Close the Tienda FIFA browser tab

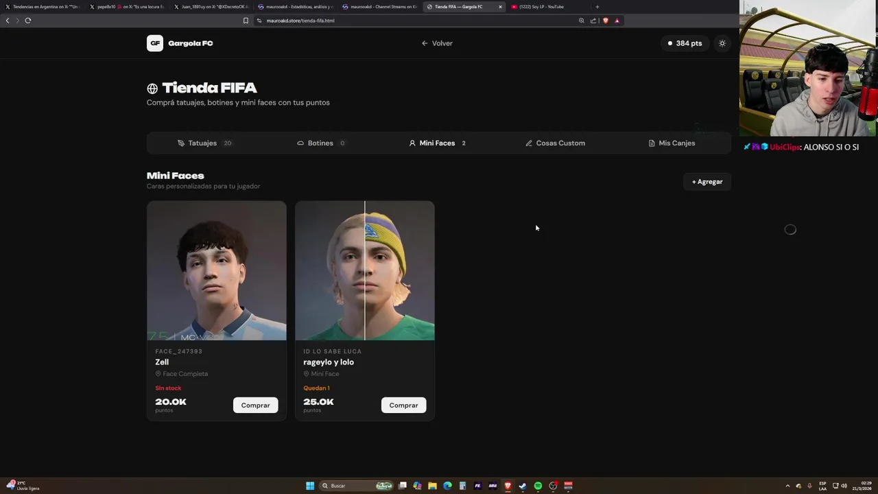pos(500,7)
